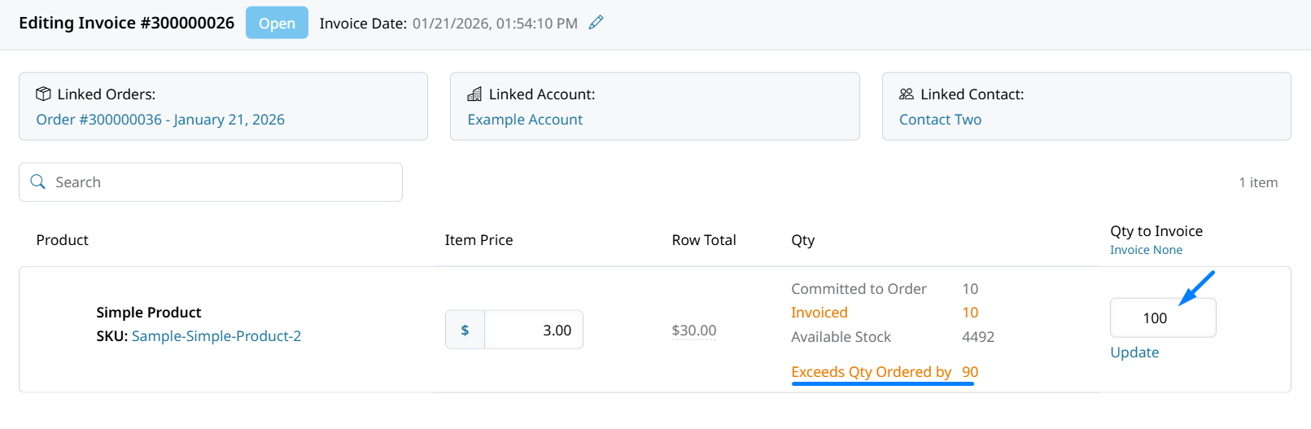The width and height of the screenshot is (1311, 429).
Task: Select the Invoice None link
Action: pyautogui.click(x=1146, y=250)
